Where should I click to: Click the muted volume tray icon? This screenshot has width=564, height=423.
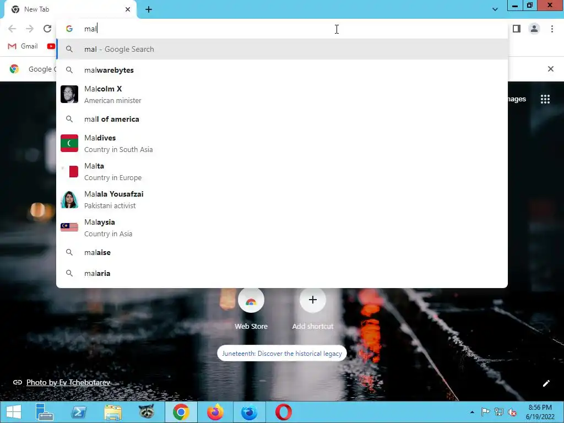pos(512,412)
